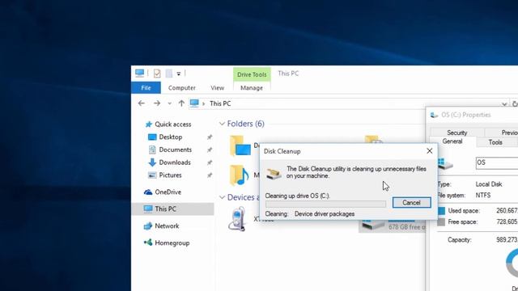The height and width of the screenshot is (291, 518).
Task: Click the pin icon next to Downloads
Action: pos(210,162)
